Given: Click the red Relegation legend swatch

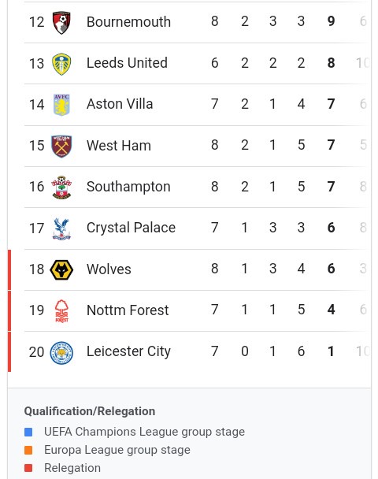Looking at the screenshot, I should pos(28,468).
